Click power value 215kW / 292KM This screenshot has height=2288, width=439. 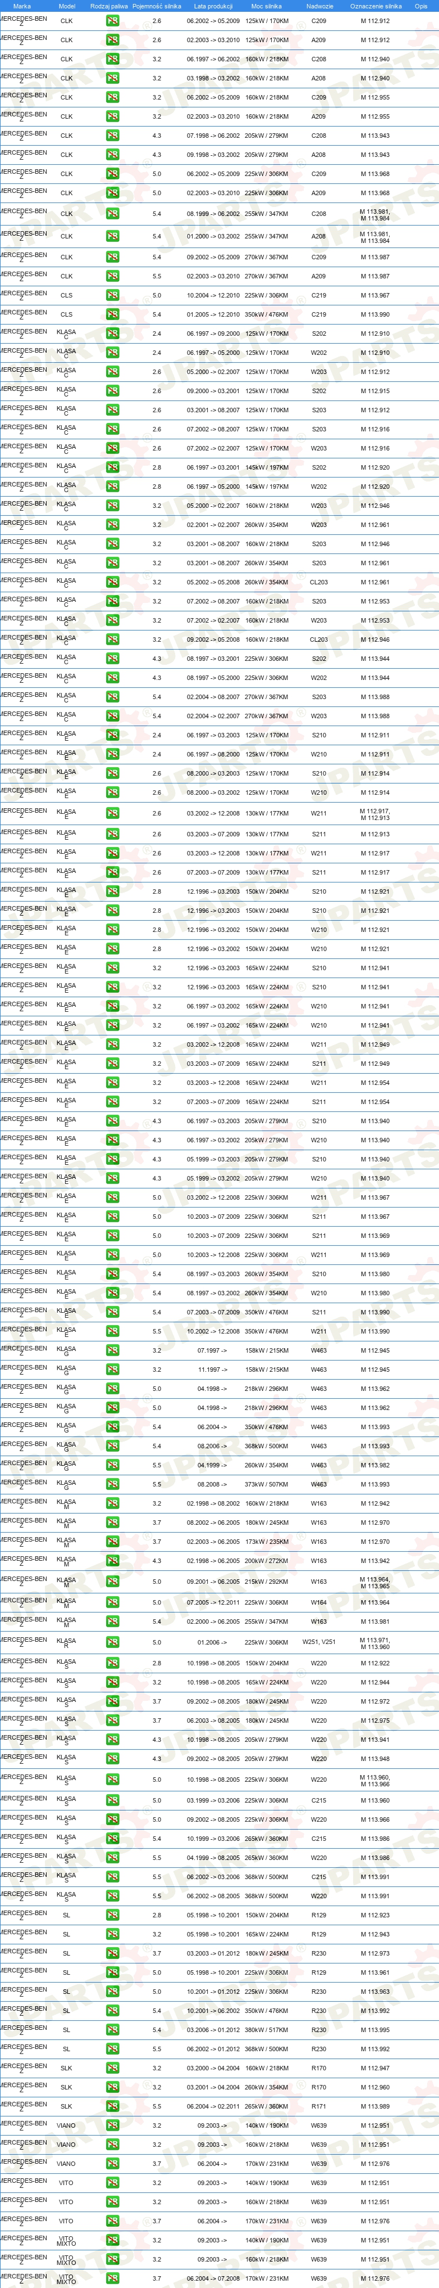[x=267, y=1582]
